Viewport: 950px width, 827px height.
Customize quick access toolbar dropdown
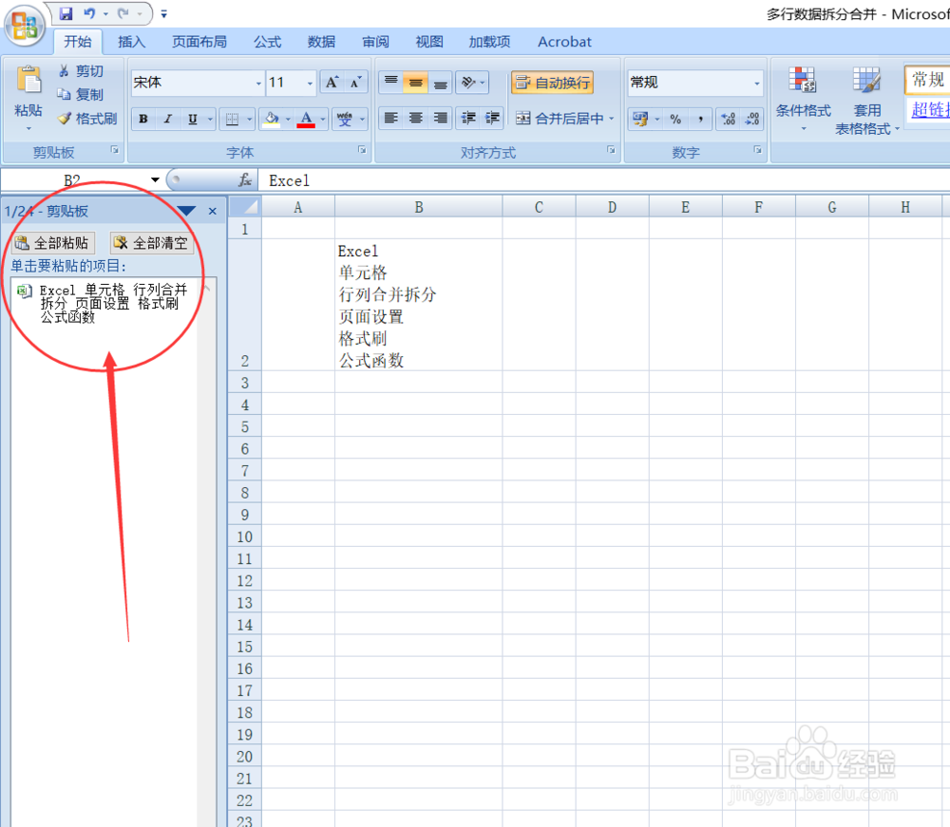coord(163,14)
